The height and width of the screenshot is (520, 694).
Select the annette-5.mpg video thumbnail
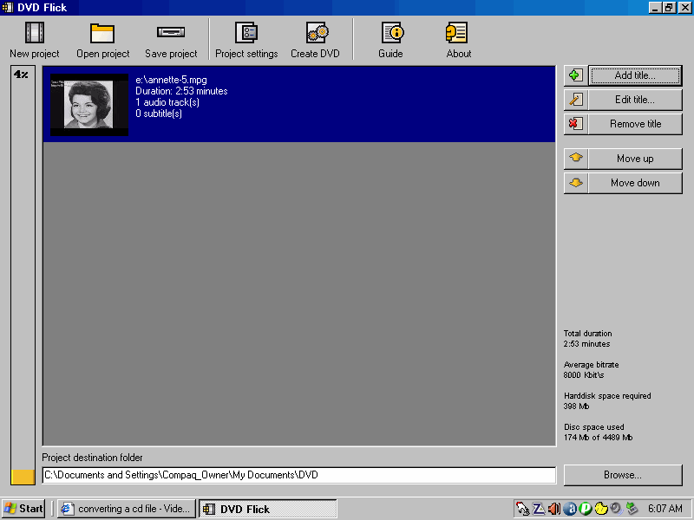click(x=89, y=105)
